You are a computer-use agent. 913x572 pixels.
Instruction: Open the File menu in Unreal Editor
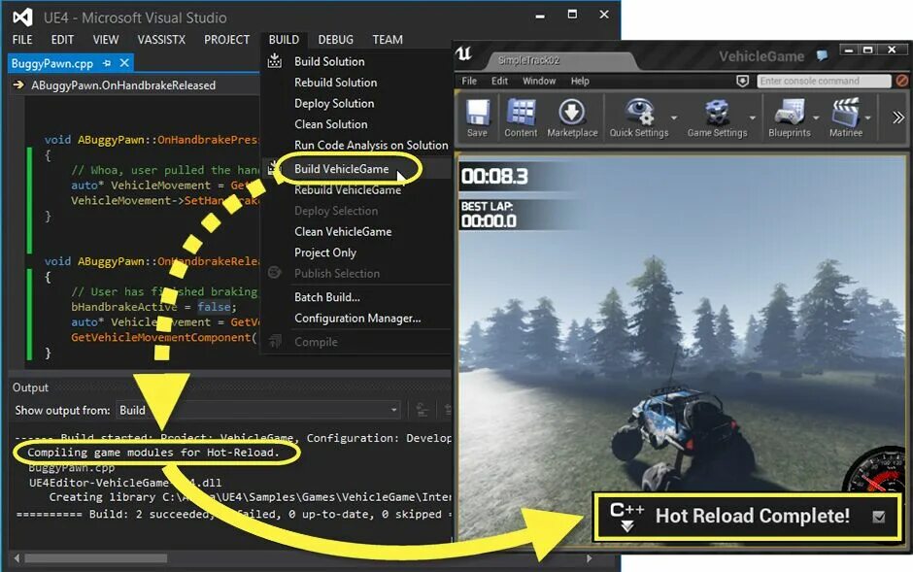click(x=469, y=81)
